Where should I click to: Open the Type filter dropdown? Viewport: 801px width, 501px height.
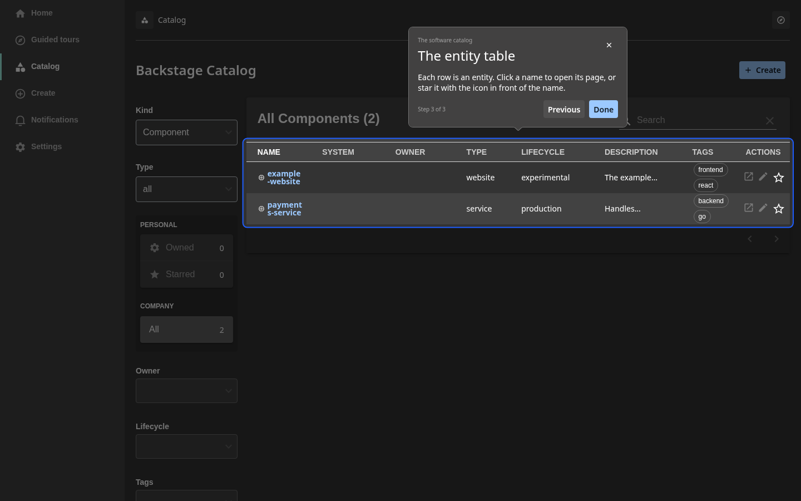(x=186, y=189)
